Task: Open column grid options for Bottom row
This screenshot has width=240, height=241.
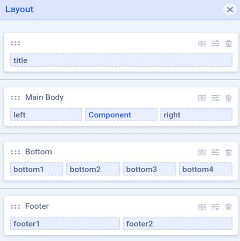Action: [202, 152]
